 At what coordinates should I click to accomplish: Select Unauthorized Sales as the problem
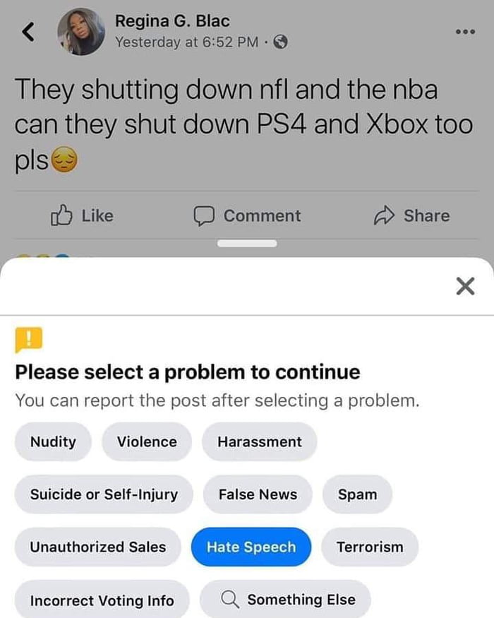(98, 547)
